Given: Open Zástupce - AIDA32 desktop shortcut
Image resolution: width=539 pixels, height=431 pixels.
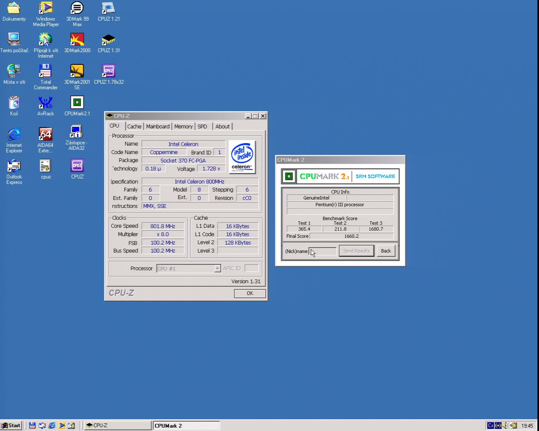Looking at the screenshot, I should point(77,138).
